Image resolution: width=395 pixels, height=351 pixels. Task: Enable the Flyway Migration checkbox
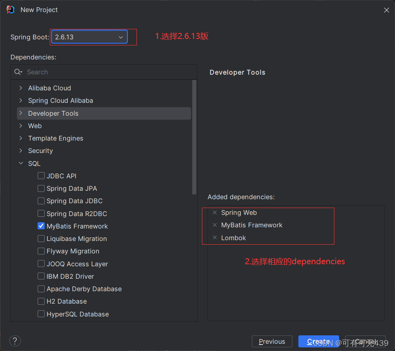pos(41,251)
